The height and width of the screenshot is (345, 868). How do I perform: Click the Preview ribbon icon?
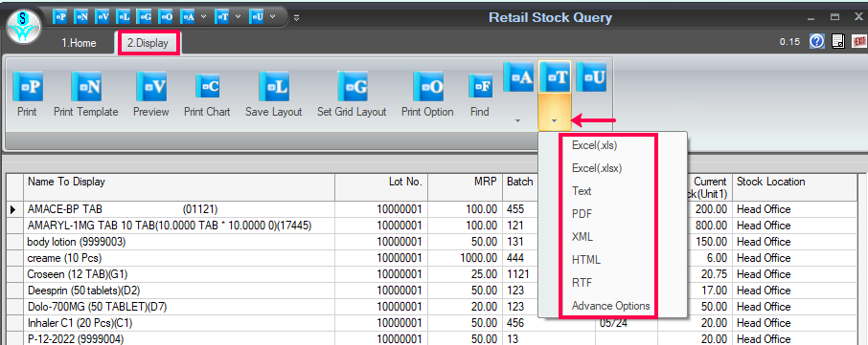151,87
